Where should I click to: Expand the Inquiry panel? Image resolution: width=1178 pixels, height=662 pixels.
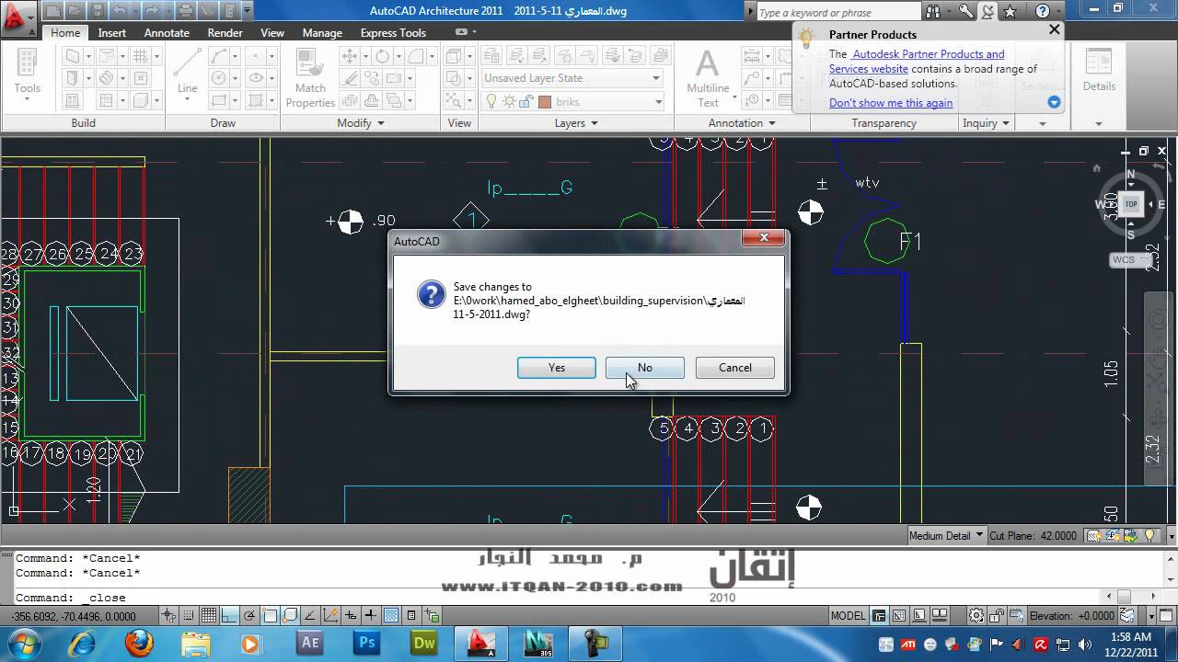tap(987, 122)
